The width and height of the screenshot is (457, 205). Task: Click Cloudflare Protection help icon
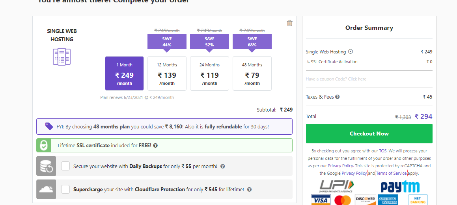coord(249,190)
